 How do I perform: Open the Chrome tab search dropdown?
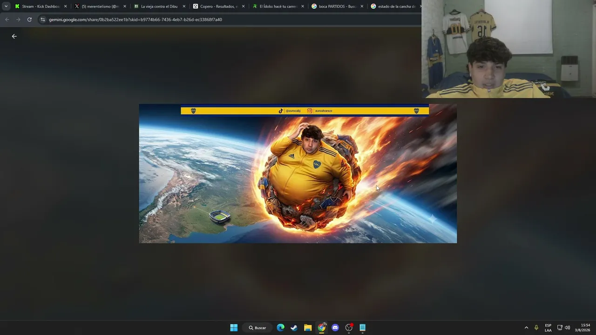6,7
